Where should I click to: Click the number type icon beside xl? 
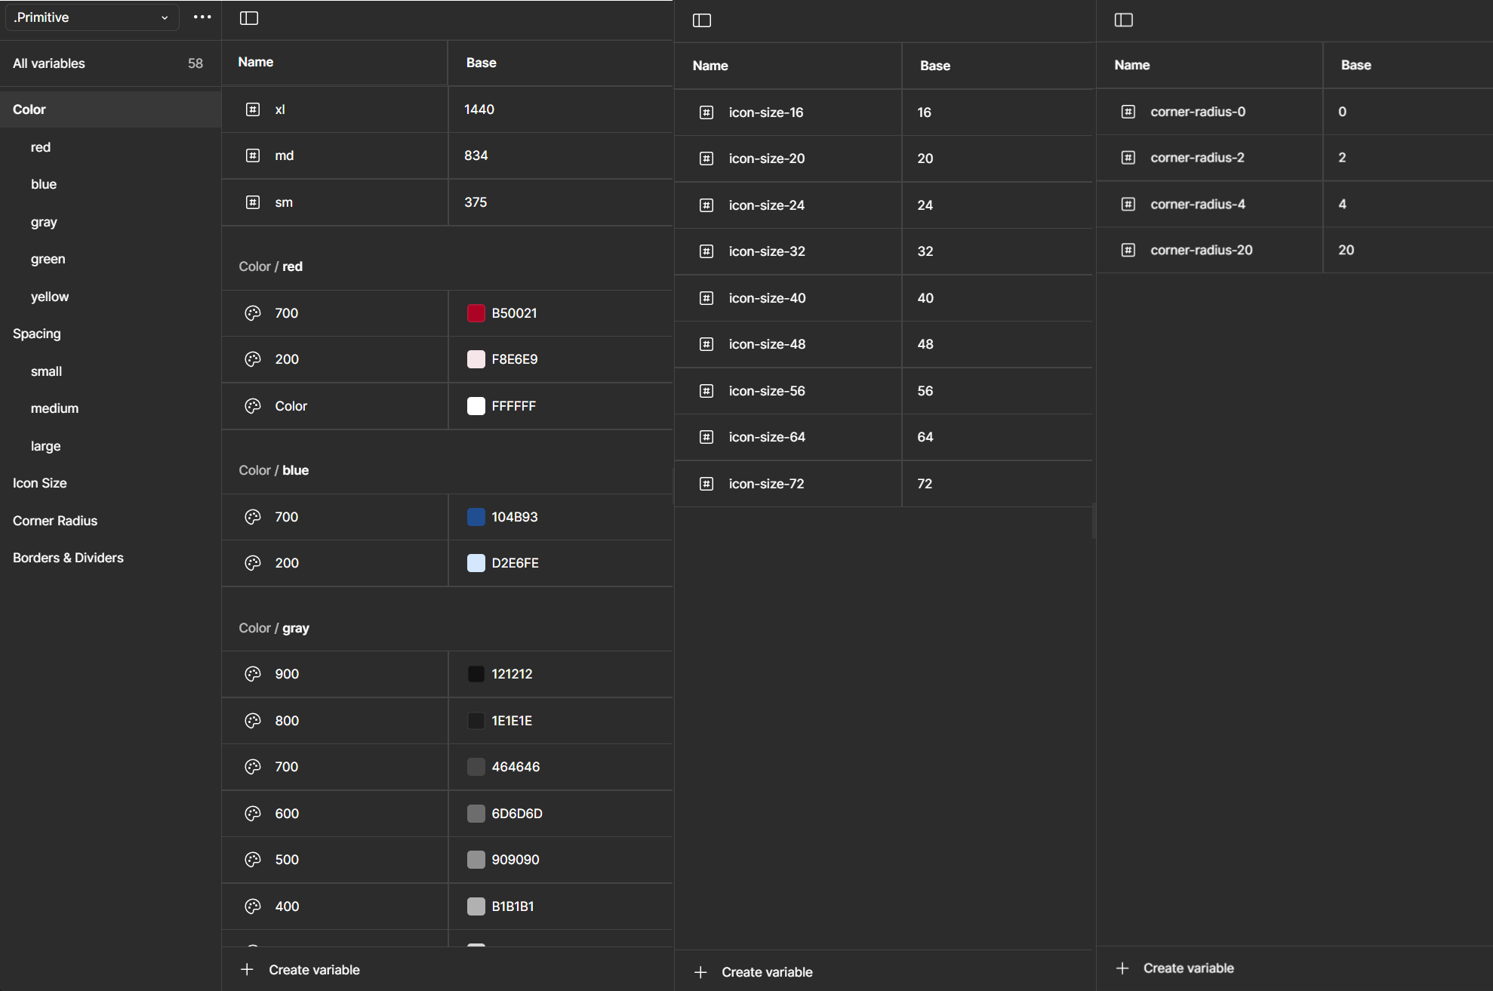(253, 109)
